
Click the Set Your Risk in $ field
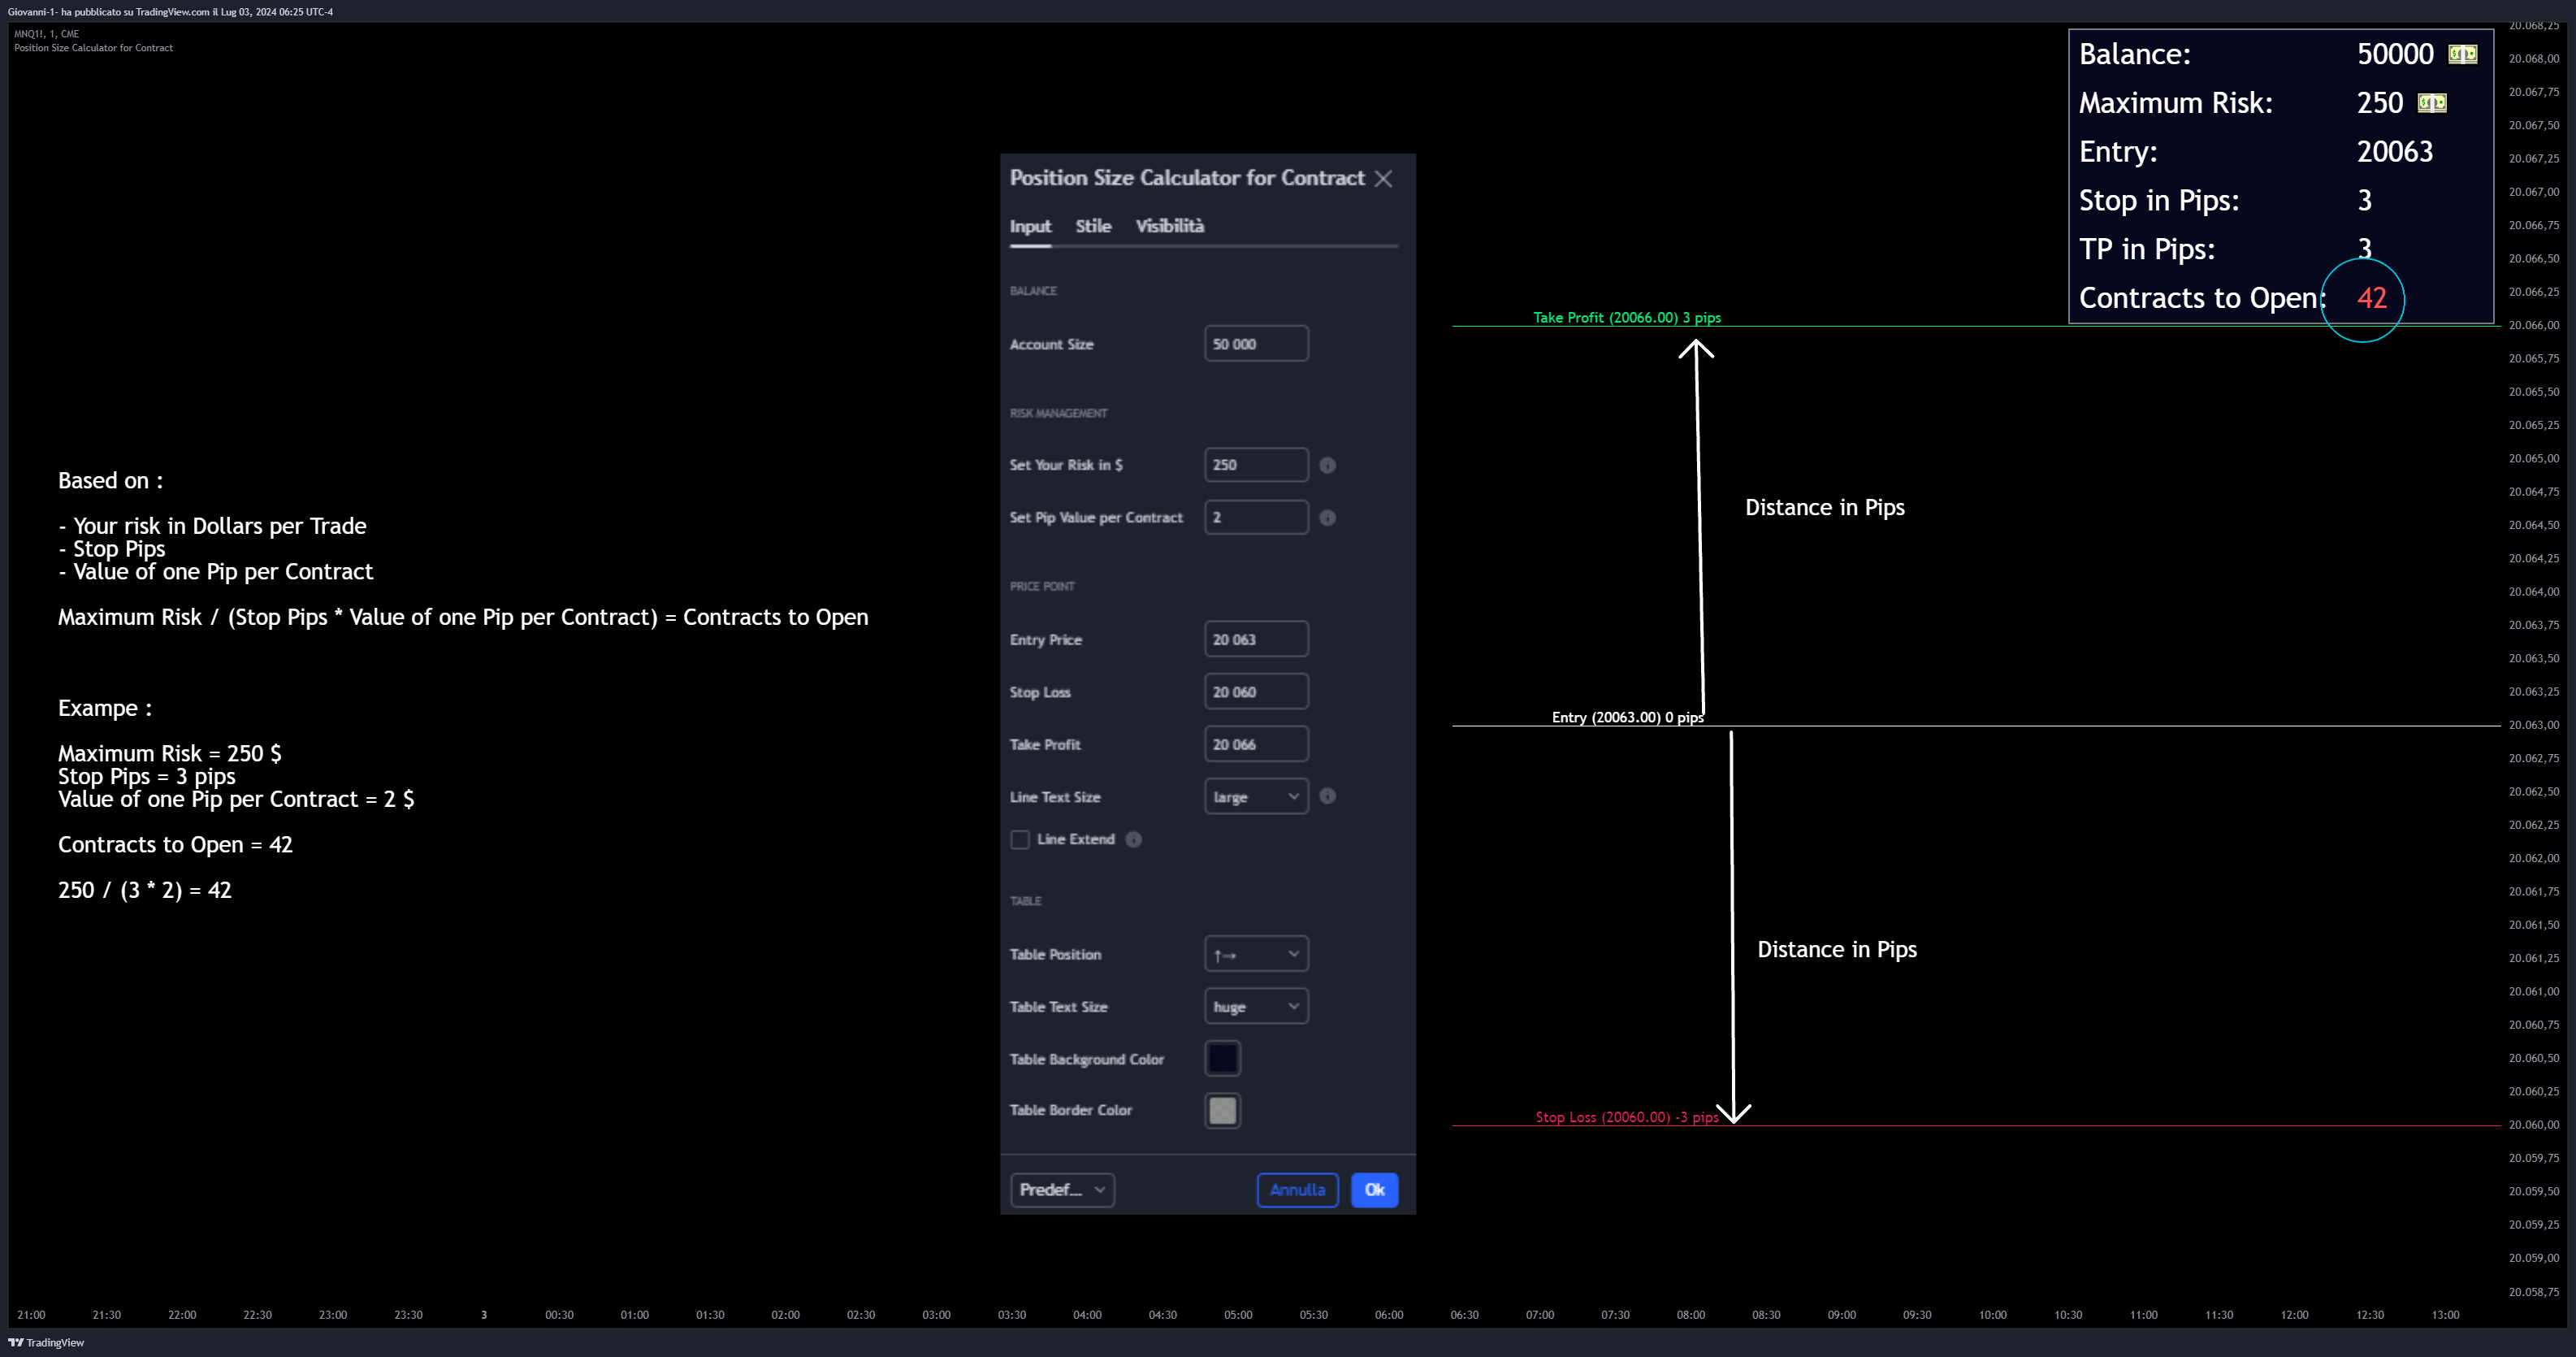click(1256, 465)
